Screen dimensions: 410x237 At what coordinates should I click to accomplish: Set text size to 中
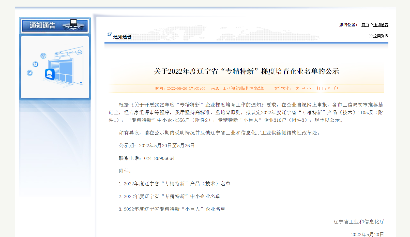click(x=303, y=88)
